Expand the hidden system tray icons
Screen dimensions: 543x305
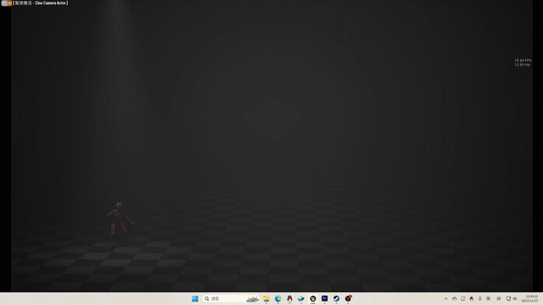446,299
